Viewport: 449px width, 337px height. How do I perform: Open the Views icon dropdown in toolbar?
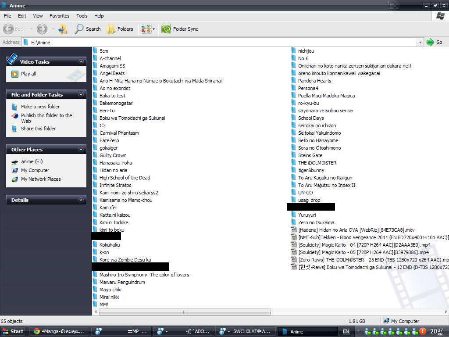(x=148, y=29)
